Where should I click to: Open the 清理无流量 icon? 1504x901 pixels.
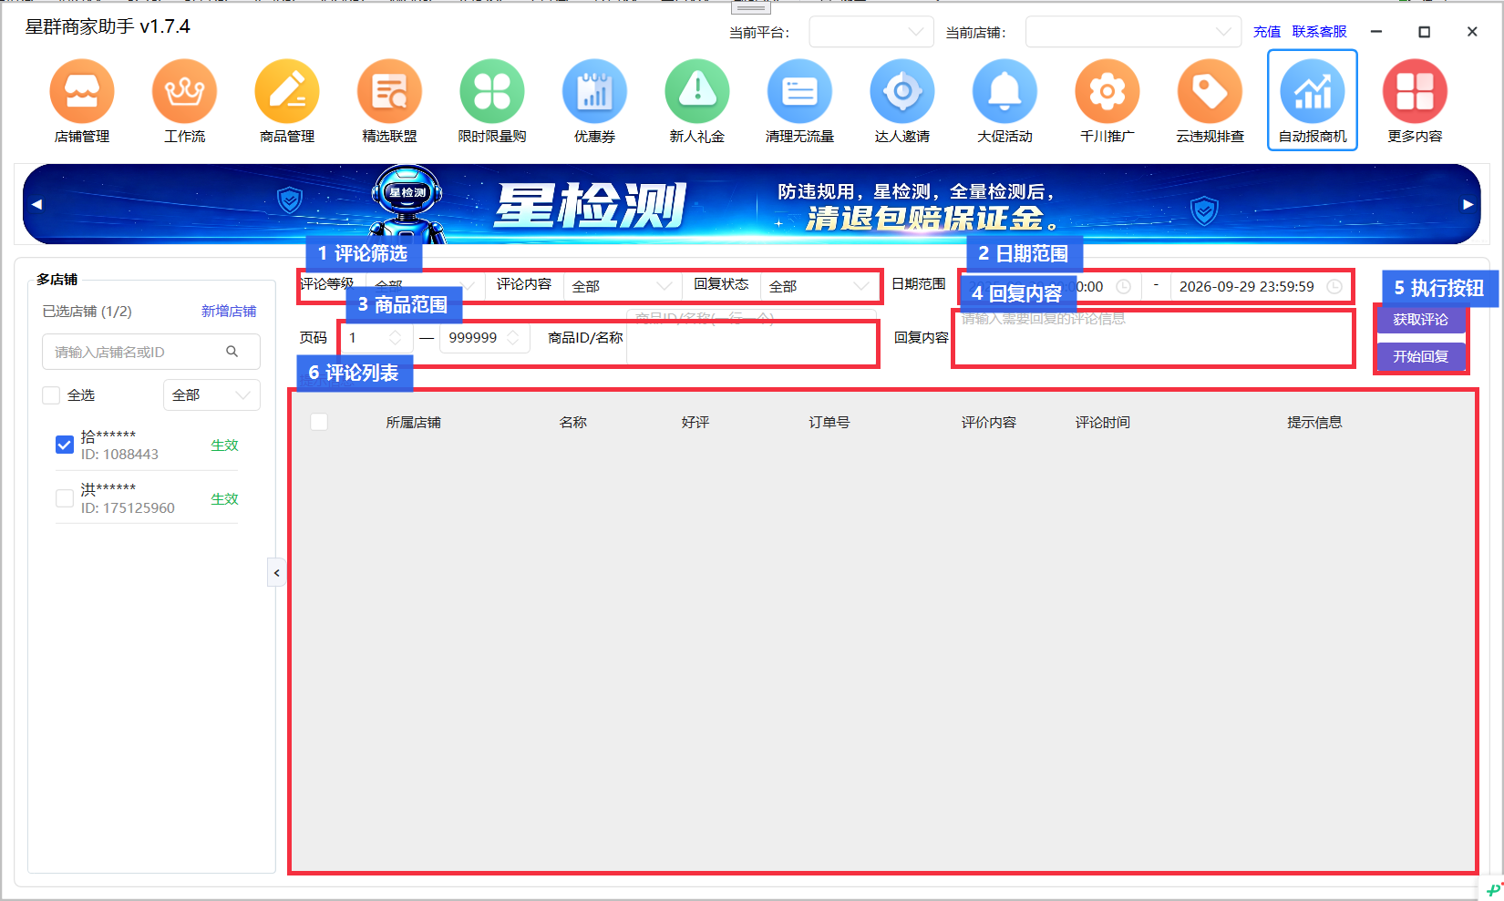pyautogui.click(x=799, y=101)
